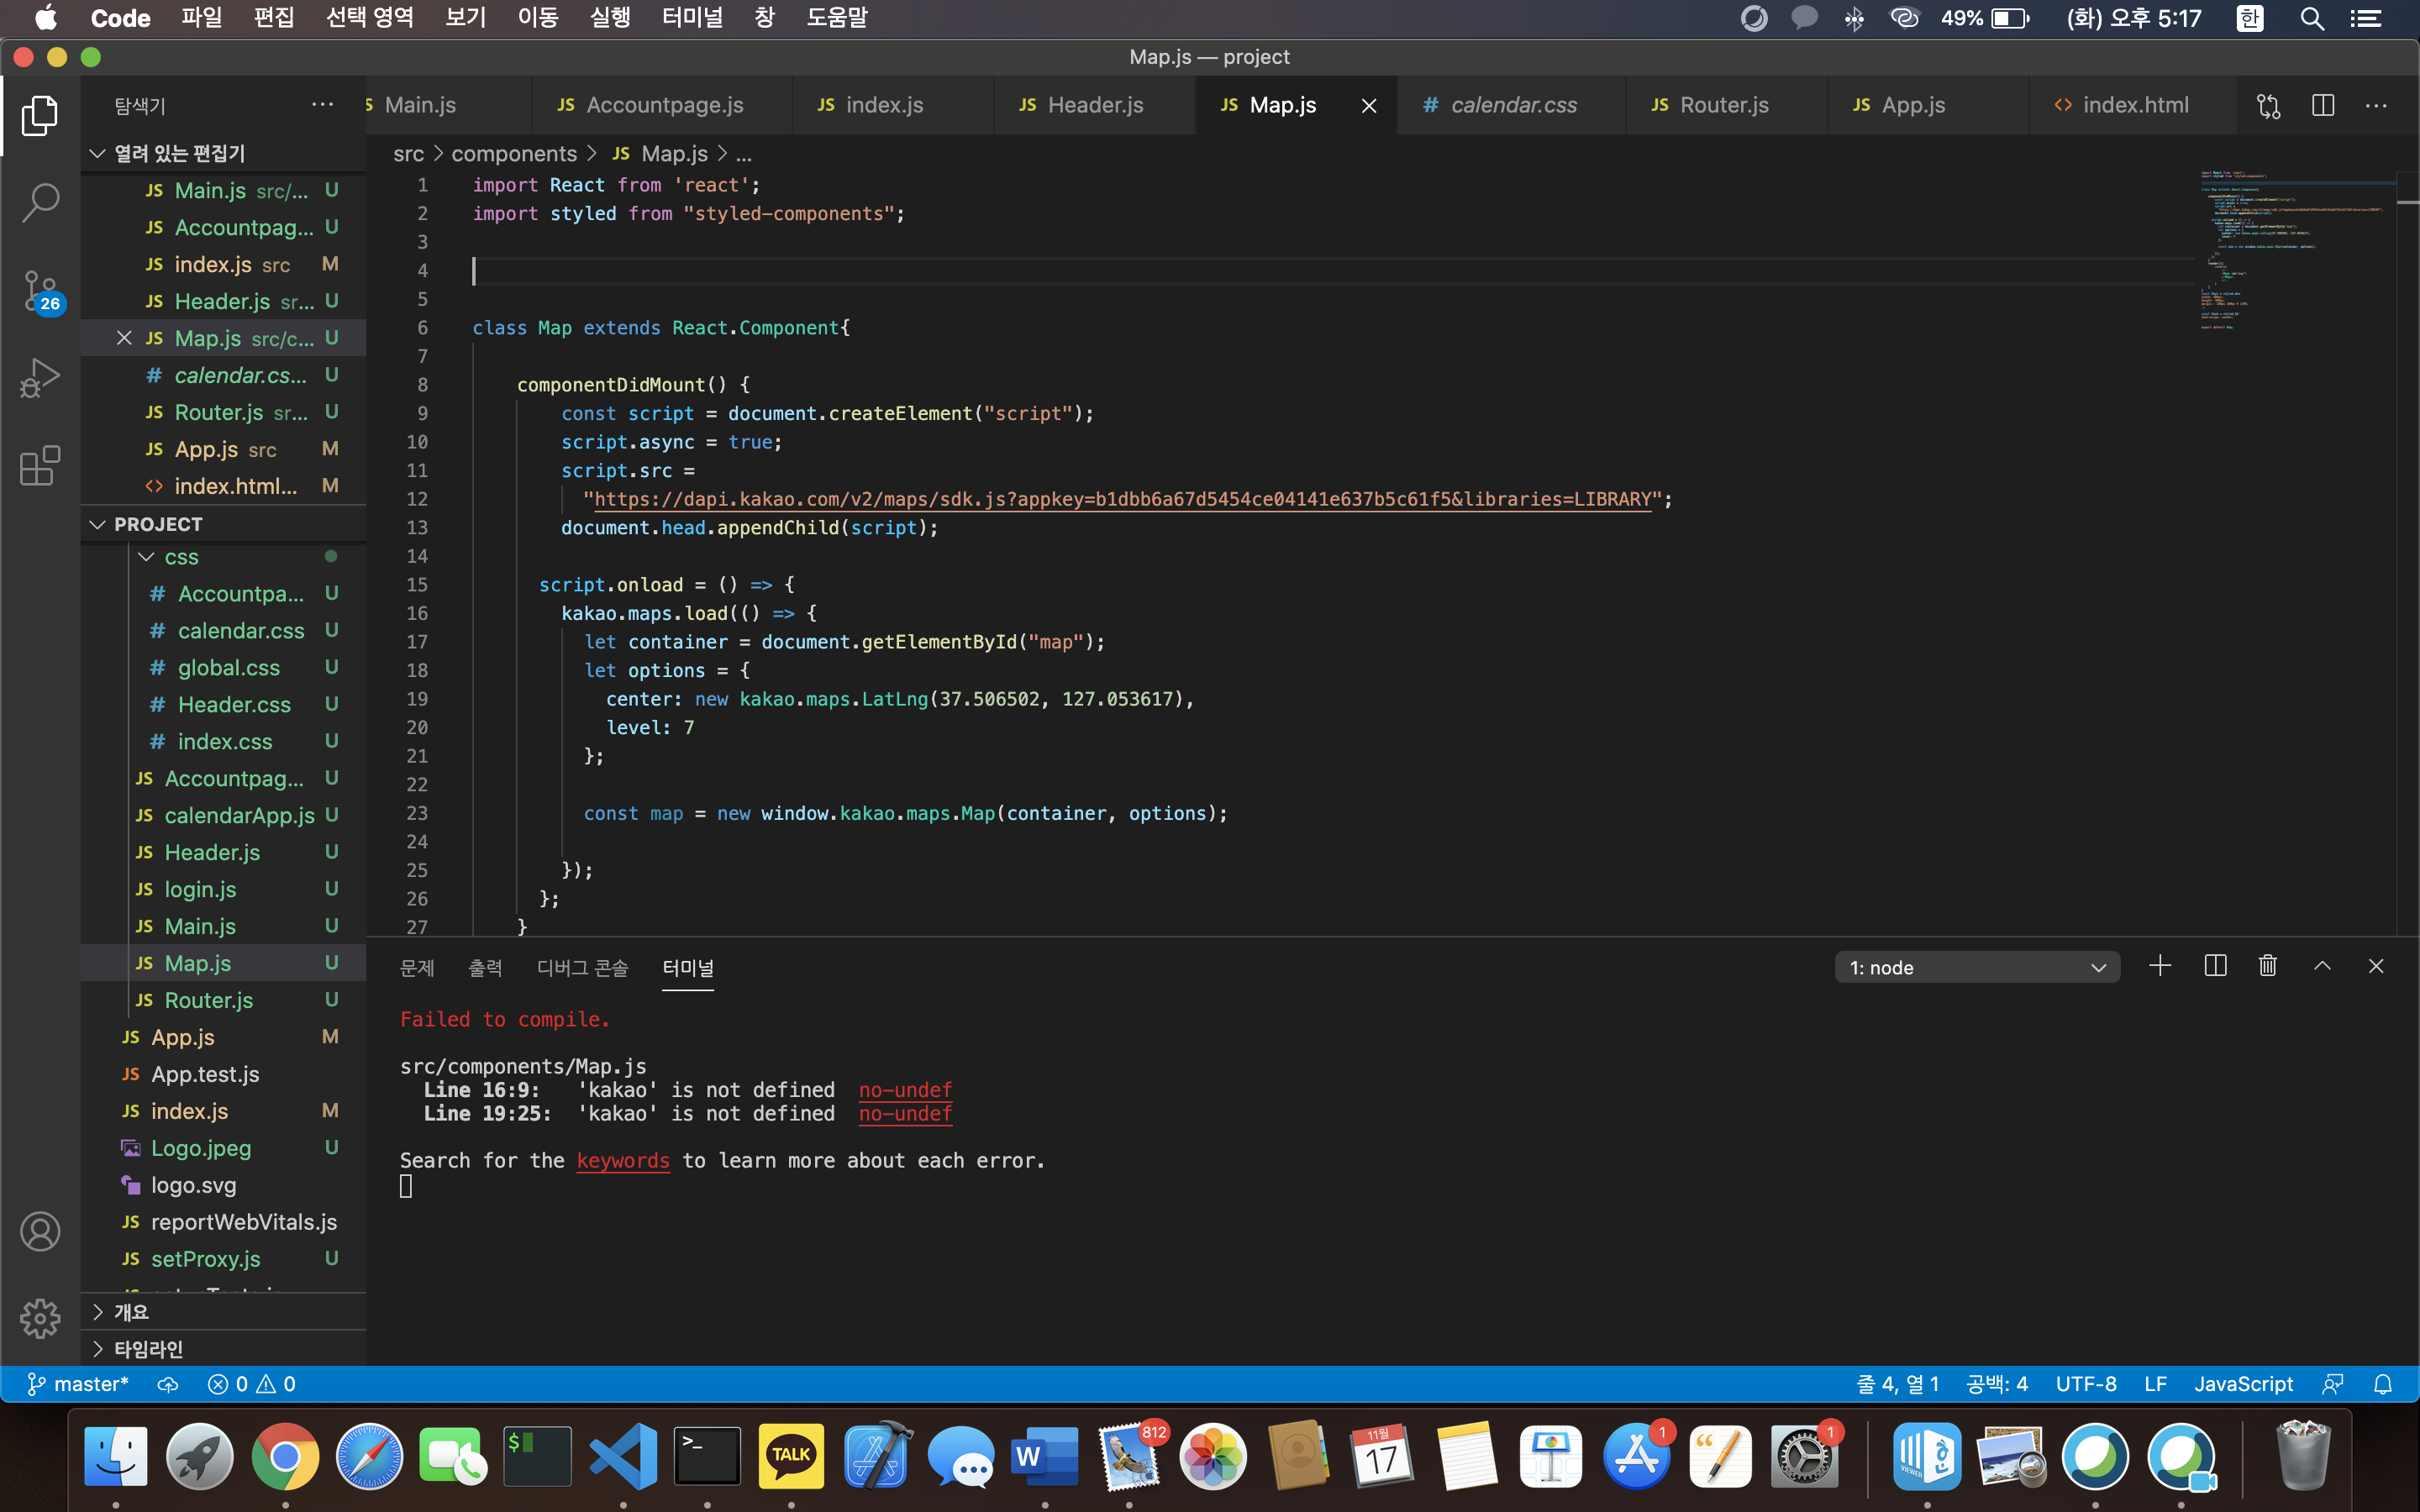
Task: Click the open changes compare icon
Action: pos(2268,105)
